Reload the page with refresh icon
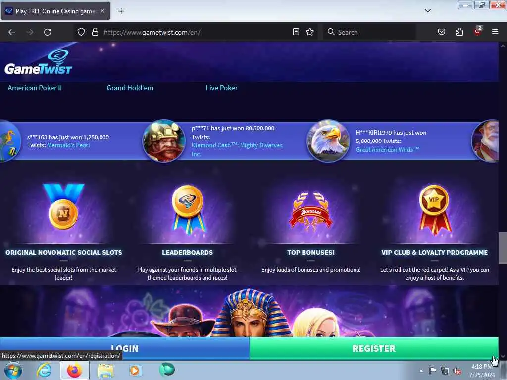 pyautogui.click(x=48, y=32)
